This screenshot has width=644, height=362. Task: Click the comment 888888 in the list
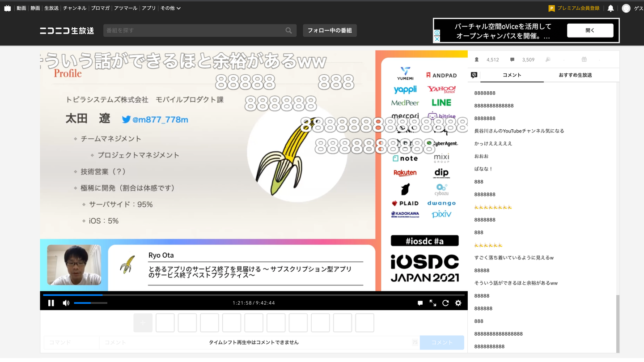click(483, 308)
